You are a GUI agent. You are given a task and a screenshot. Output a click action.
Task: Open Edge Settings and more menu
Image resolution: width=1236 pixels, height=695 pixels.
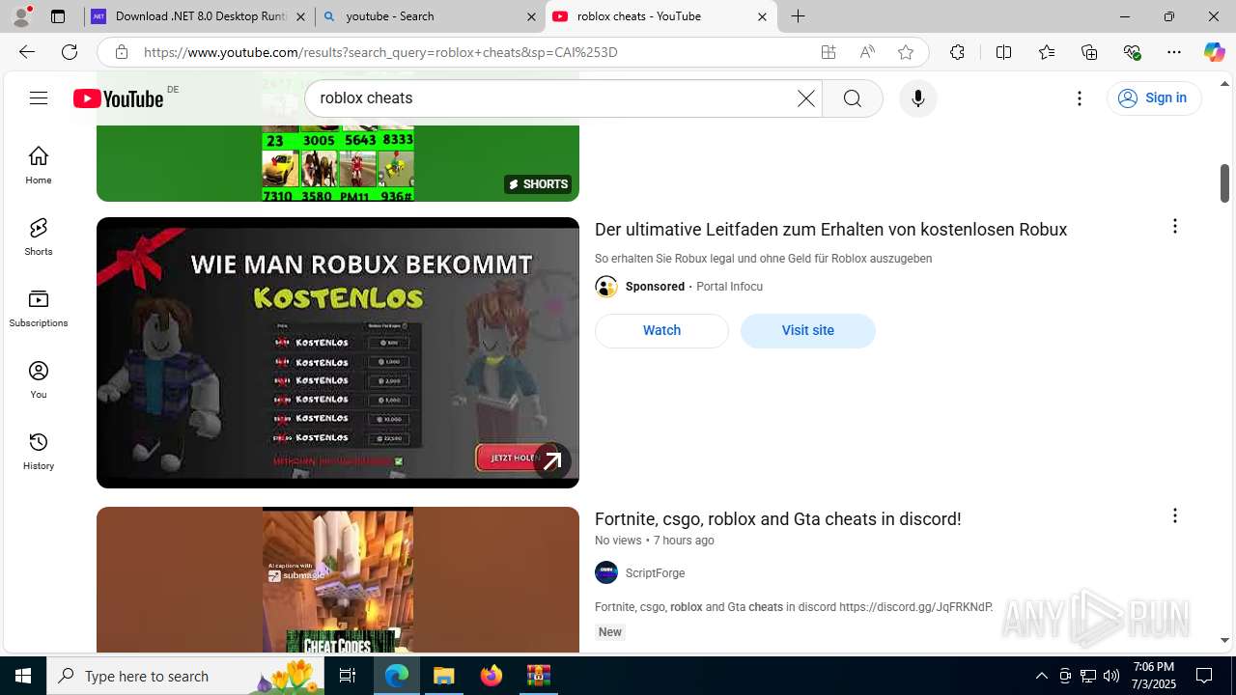(1174, 52)
